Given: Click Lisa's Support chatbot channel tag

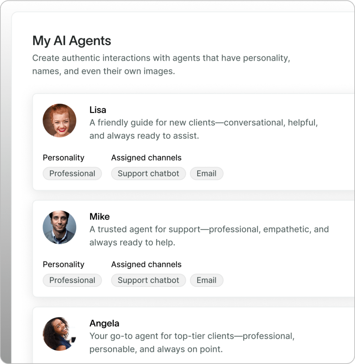Looking at the screenshot, I should pos(149,173).
